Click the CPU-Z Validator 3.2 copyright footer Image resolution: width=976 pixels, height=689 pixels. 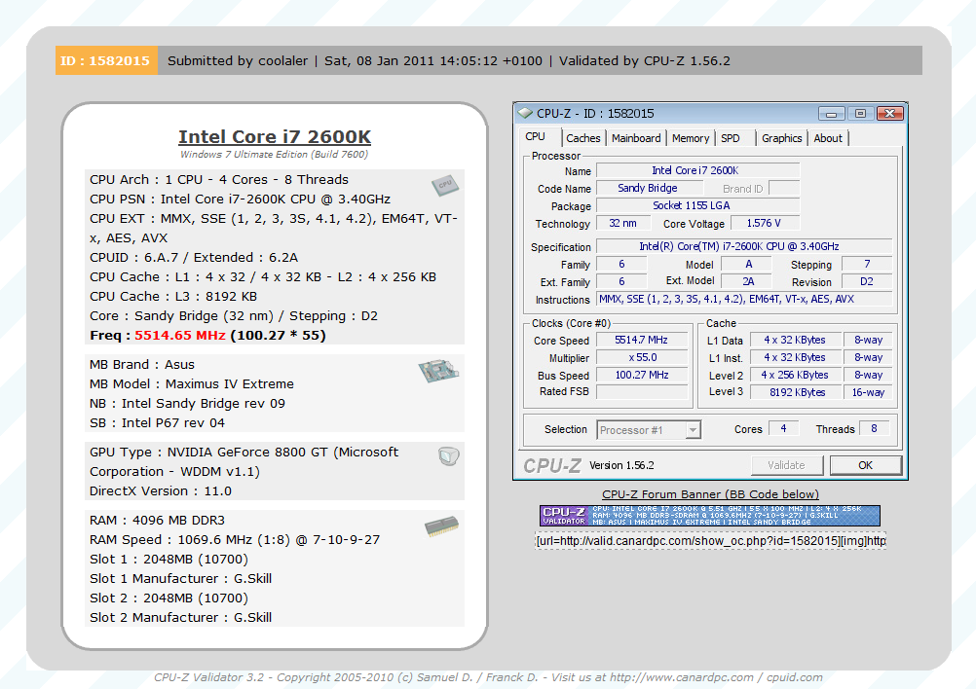click(489, 677)
